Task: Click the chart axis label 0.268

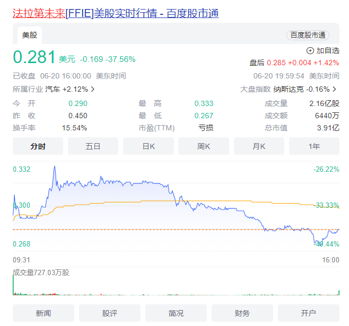Action: [21, 244]
